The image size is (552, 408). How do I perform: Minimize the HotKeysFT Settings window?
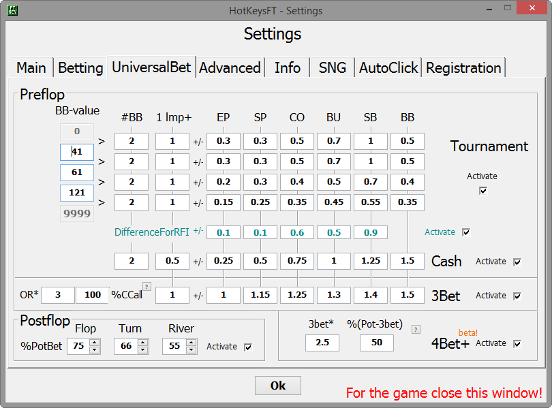pyautogui.click(x=489, y=8)
